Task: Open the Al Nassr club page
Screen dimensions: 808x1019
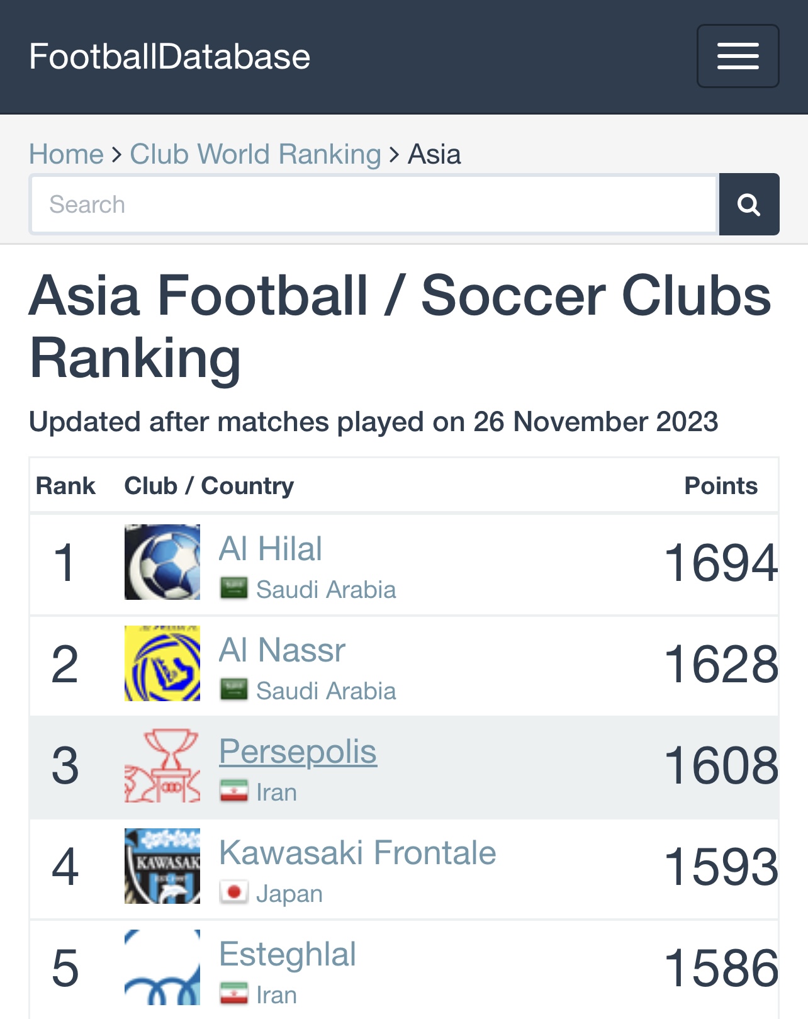Action: [x=282, y=650]
